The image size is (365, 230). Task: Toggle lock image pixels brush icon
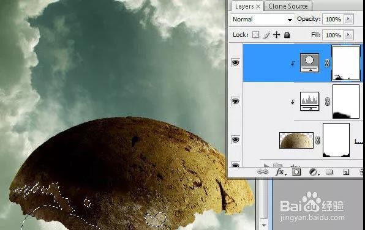[x=266, y=35]
